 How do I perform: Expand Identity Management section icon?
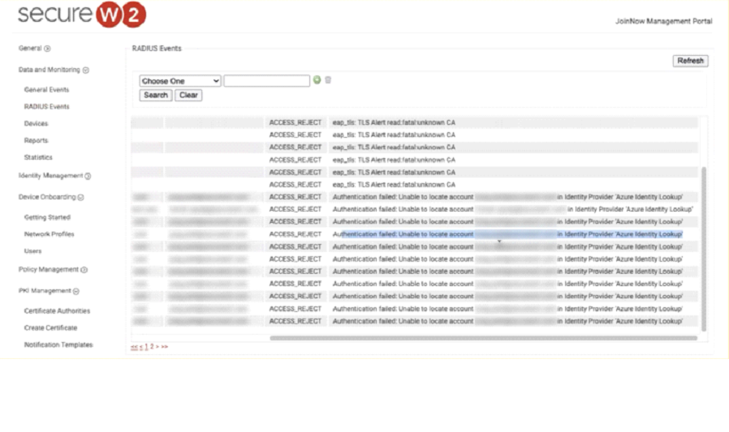click(x=88, y=176)
